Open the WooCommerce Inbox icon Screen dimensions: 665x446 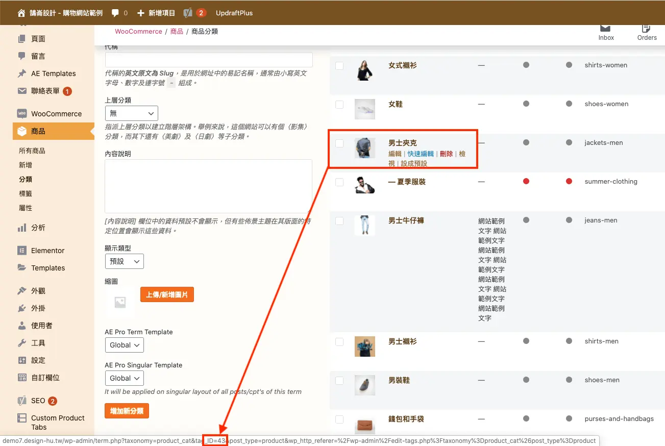click(x=606, y=32)
